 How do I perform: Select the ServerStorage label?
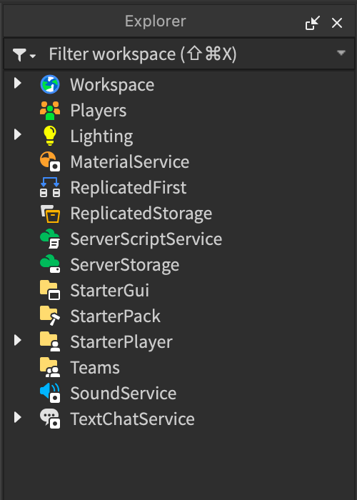(x=125, y=265)
